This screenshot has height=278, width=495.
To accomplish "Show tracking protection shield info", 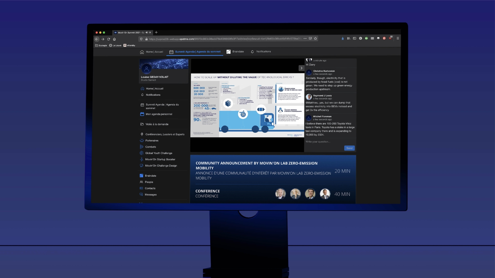I will pyautogui.click(x=141, y=39).
